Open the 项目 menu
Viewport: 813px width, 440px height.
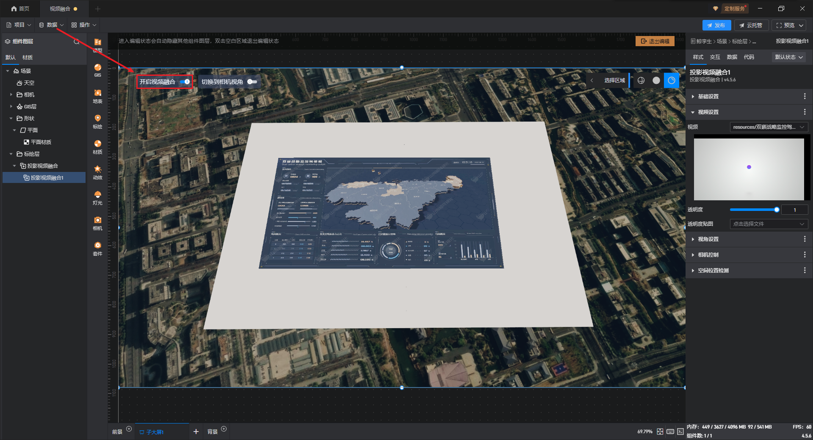[19, 25]
